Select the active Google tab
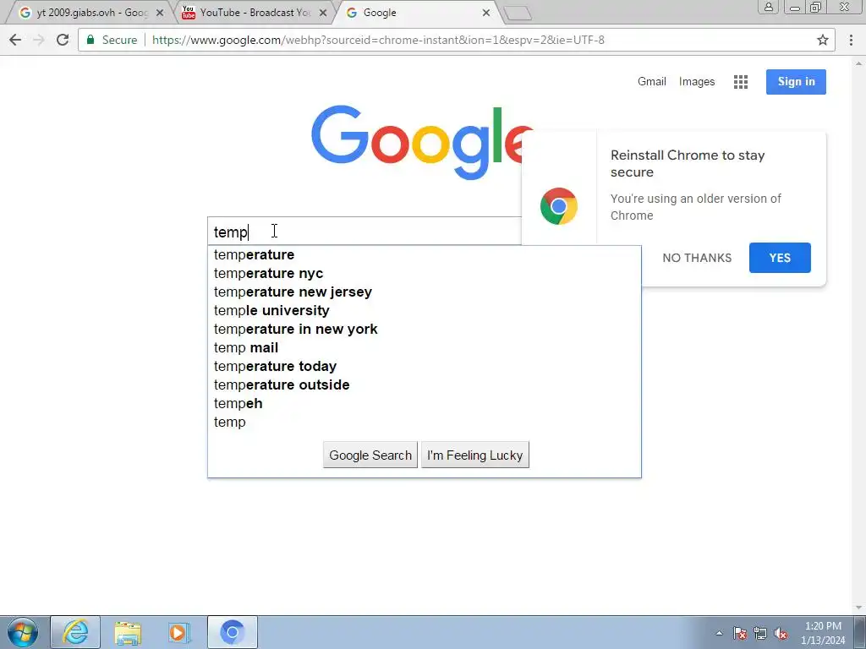 coord(417,13)
